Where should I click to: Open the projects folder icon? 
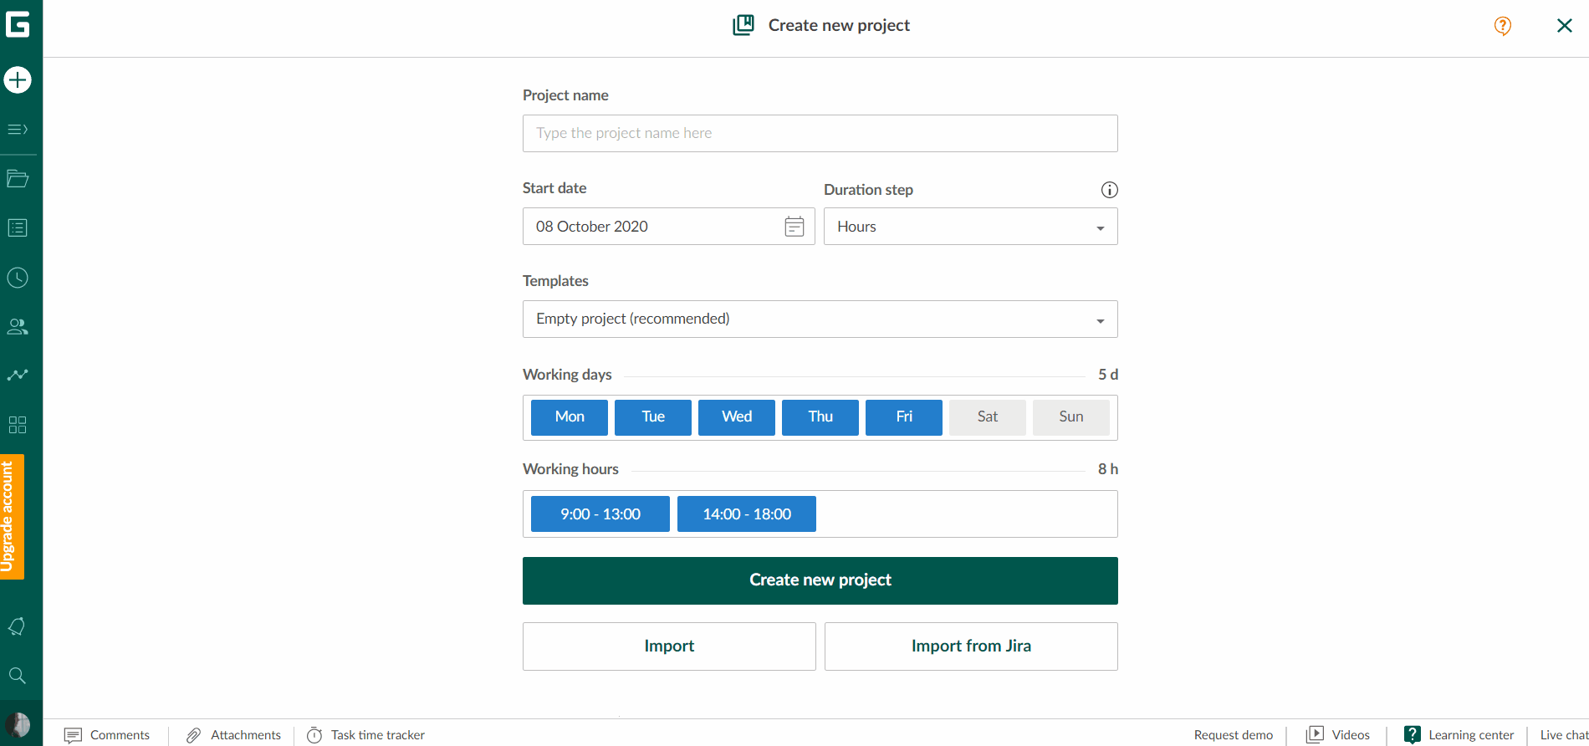(x=18, y=178)
